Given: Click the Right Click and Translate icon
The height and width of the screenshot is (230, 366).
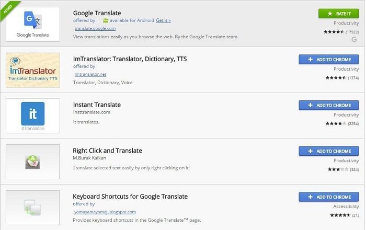Looking at the screenshot, I should coord(32,162).
